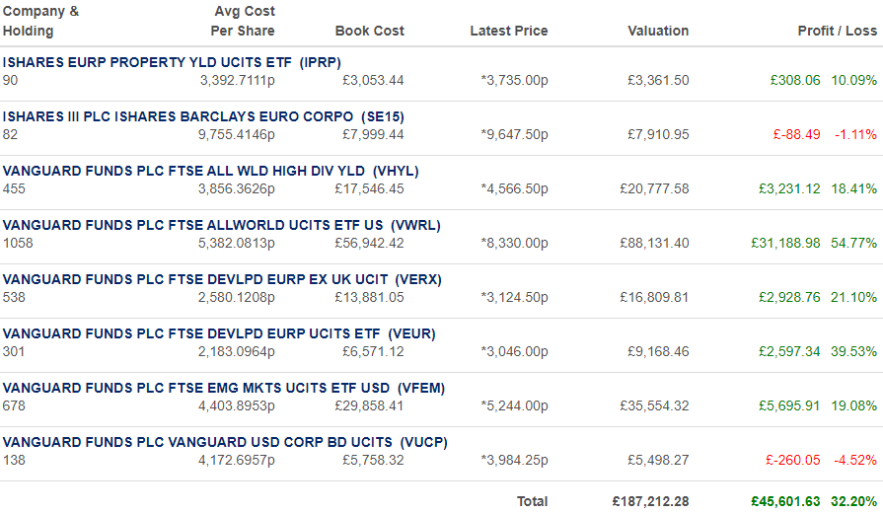Click the Company & Holding column header

coord(40,22)
